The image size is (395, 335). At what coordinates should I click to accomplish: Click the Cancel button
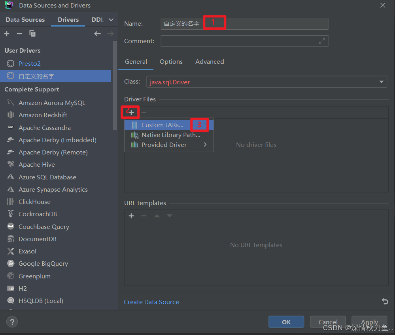(x=328, y=322)
